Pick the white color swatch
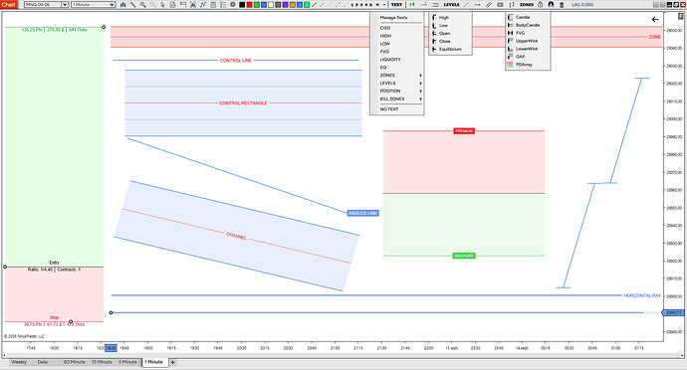This screenshot has width=687, height=370. click(x=271, y=4)
